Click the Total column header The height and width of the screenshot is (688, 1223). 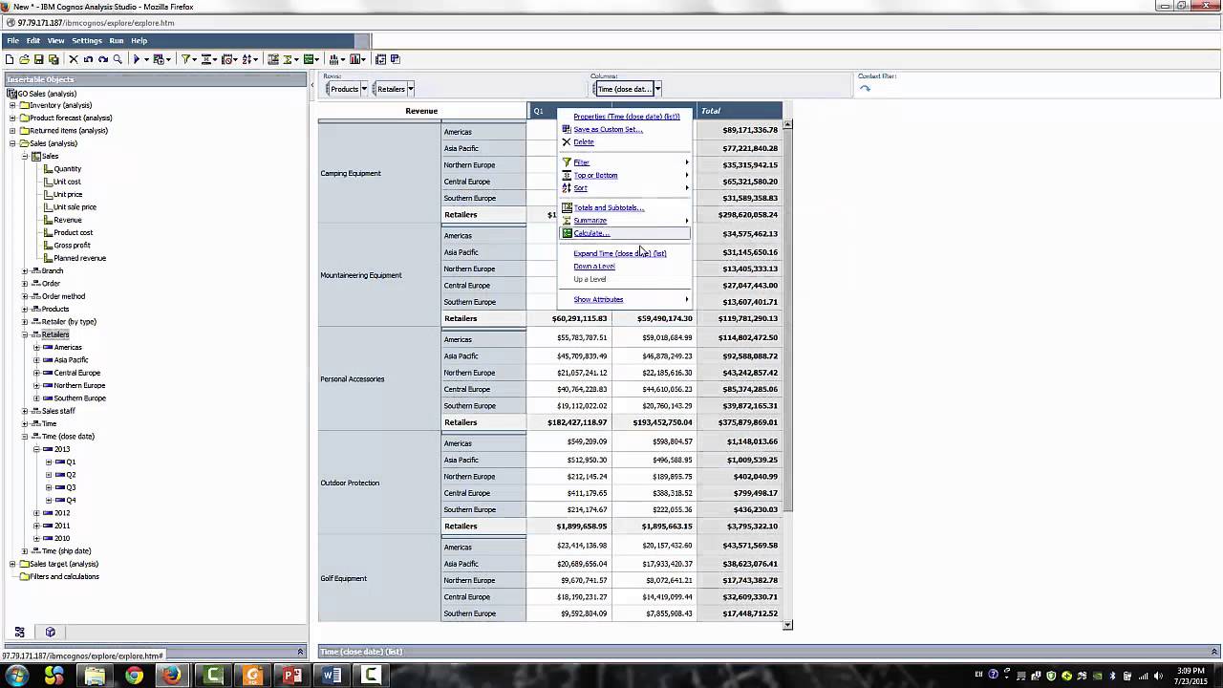[x=740, y=111]
